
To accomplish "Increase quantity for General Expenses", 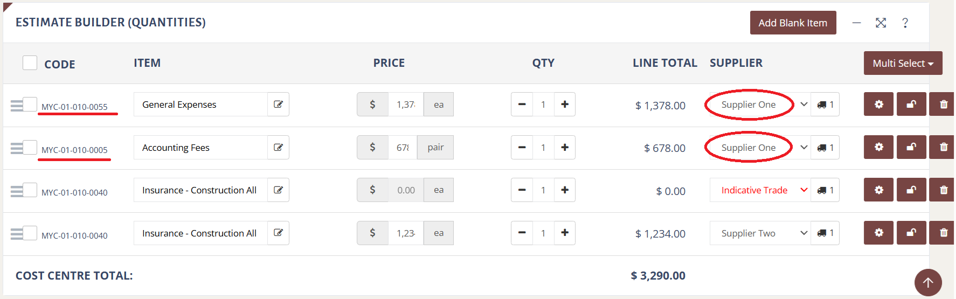I will (x=564, y=105).
